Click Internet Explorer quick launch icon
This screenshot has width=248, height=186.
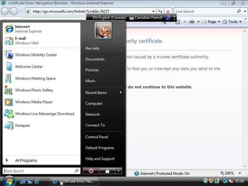[37, 181]
